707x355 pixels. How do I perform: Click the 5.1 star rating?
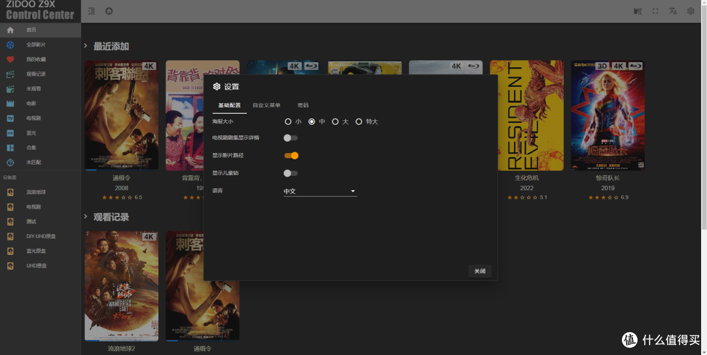tap(527, 197)
